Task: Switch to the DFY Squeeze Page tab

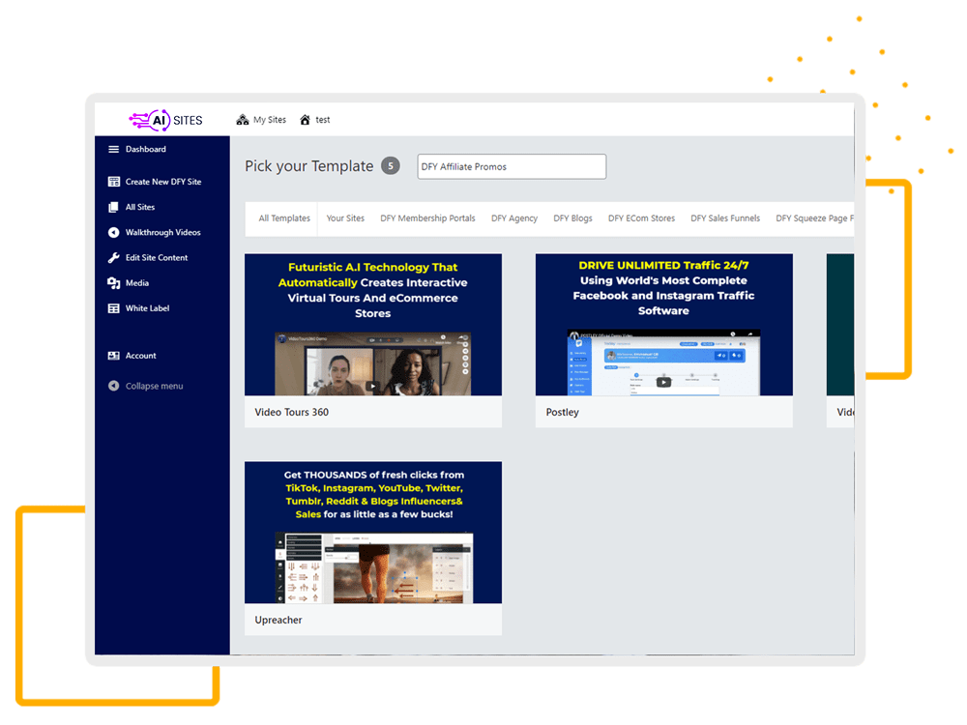Action: (814, 218)
